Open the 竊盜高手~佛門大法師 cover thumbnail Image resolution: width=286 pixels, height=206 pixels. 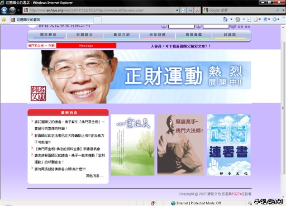pyautogui.click(x=180, y=145)
